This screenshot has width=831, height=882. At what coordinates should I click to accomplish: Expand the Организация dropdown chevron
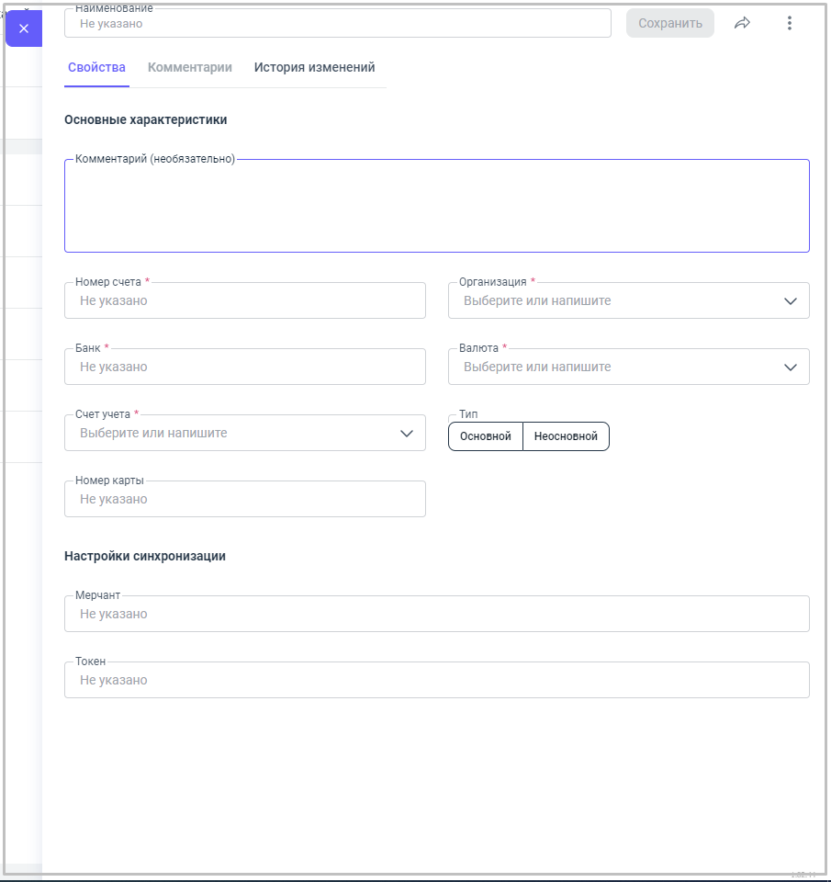pos(791,300)
